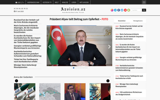
Task: Open left-column Georgien Blumenimporte headline
Action: 27,47
